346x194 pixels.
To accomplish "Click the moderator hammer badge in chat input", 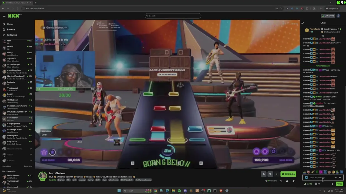I will [x=306, y=178].
